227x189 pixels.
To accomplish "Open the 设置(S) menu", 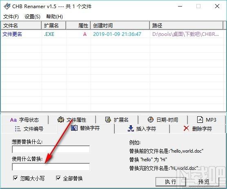I will pyautogui.click(x=32, y=17).
